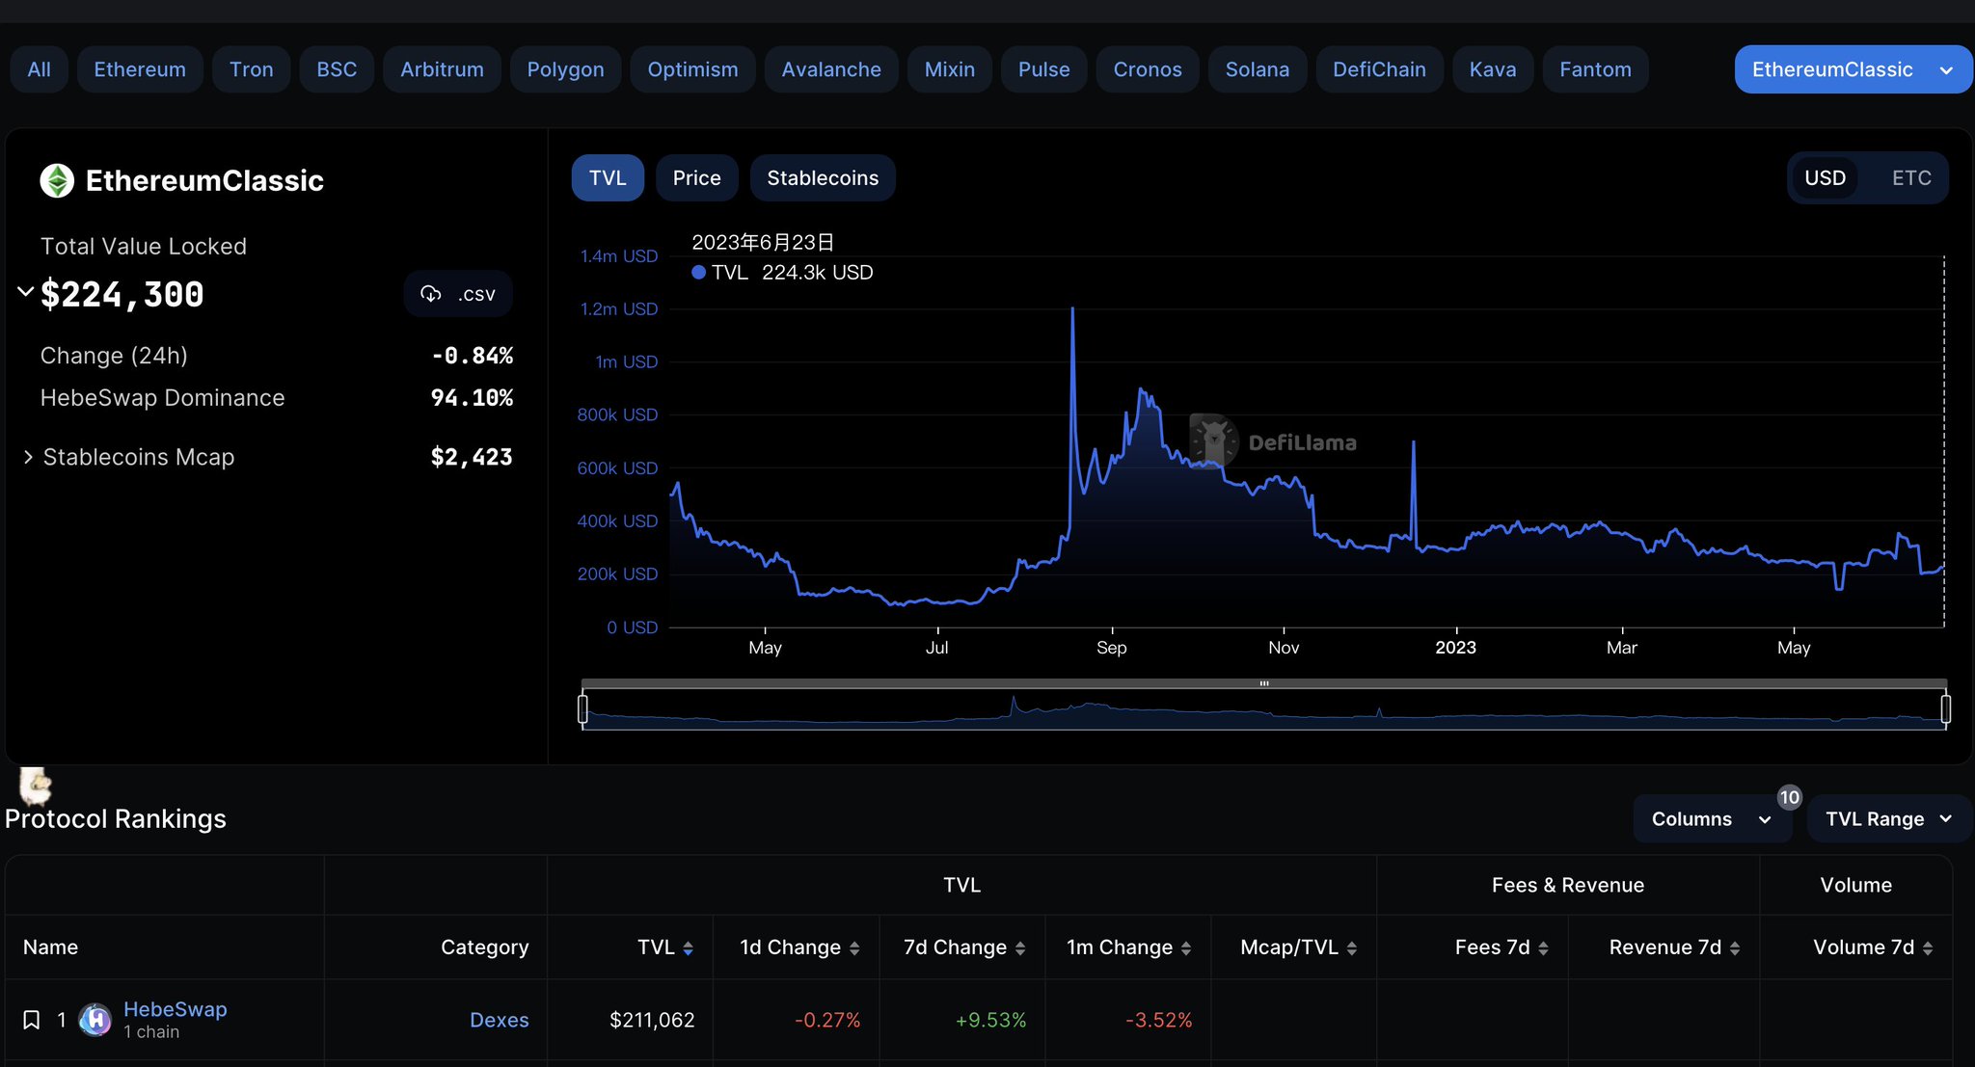Viewport: 1975px width, 1067px height.
Task: Collapse the Total Value Locked chevron
Action: 26,291
